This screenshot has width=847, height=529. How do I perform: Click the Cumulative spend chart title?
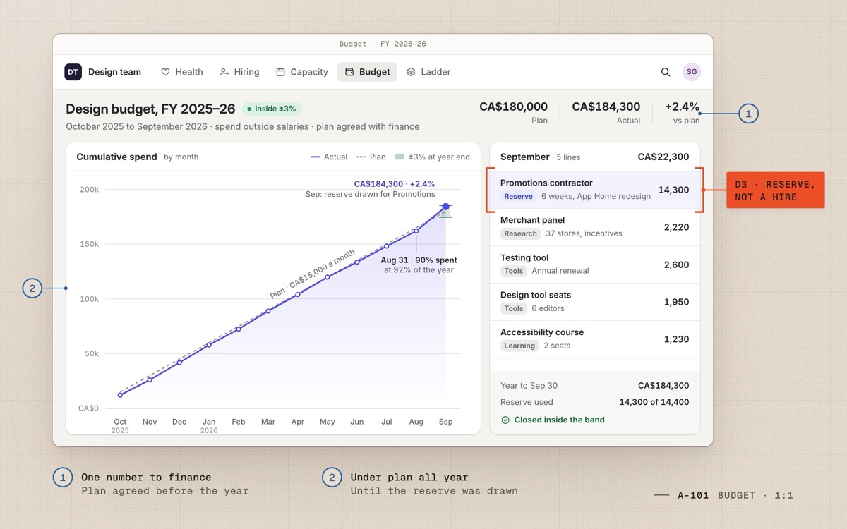point(116,157)
